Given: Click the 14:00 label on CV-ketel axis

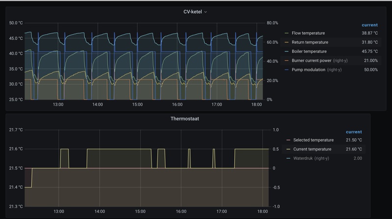Looking at the screenshot, I should point(98,104).
